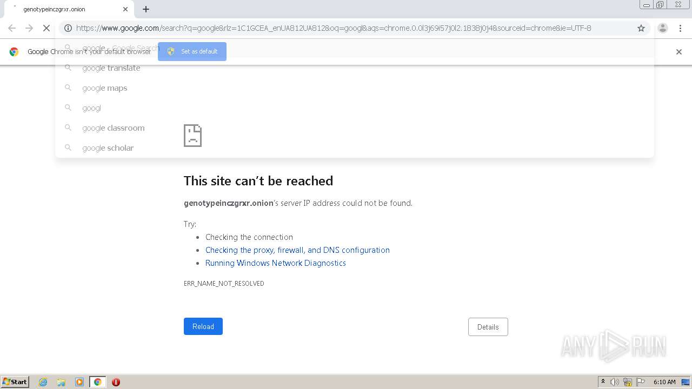Select 'google classroom' suggestion

355,128
